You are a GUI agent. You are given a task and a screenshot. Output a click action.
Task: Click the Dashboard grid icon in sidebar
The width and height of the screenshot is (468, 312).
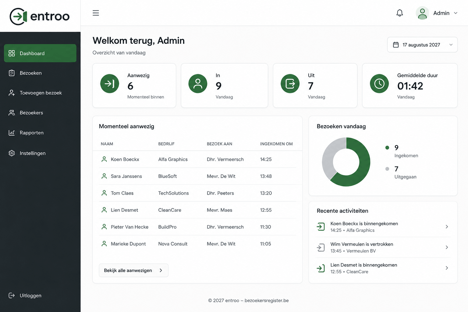[x=12, y=53]
